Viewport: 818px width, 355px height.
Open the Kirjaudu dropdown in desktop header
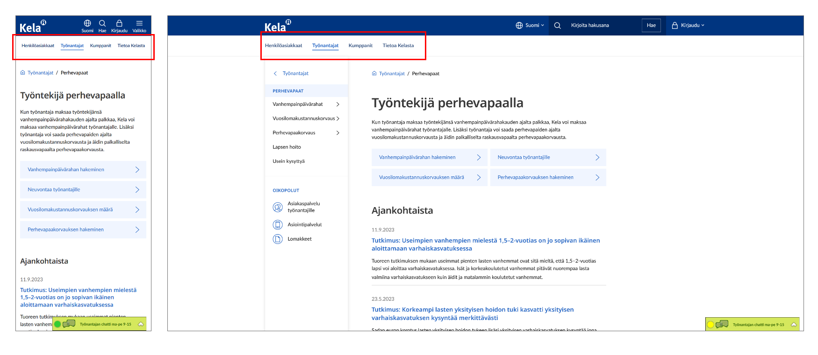tap(688, 26)
